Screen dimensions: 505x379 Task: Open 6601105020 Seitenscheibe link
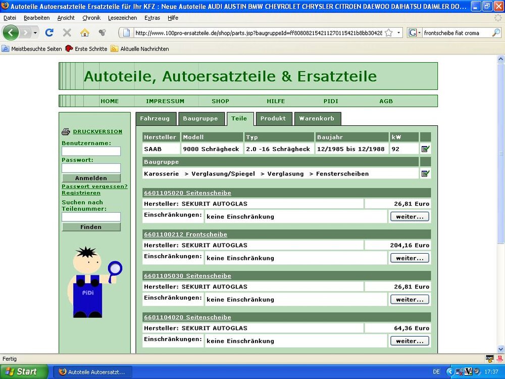point(187,193)
